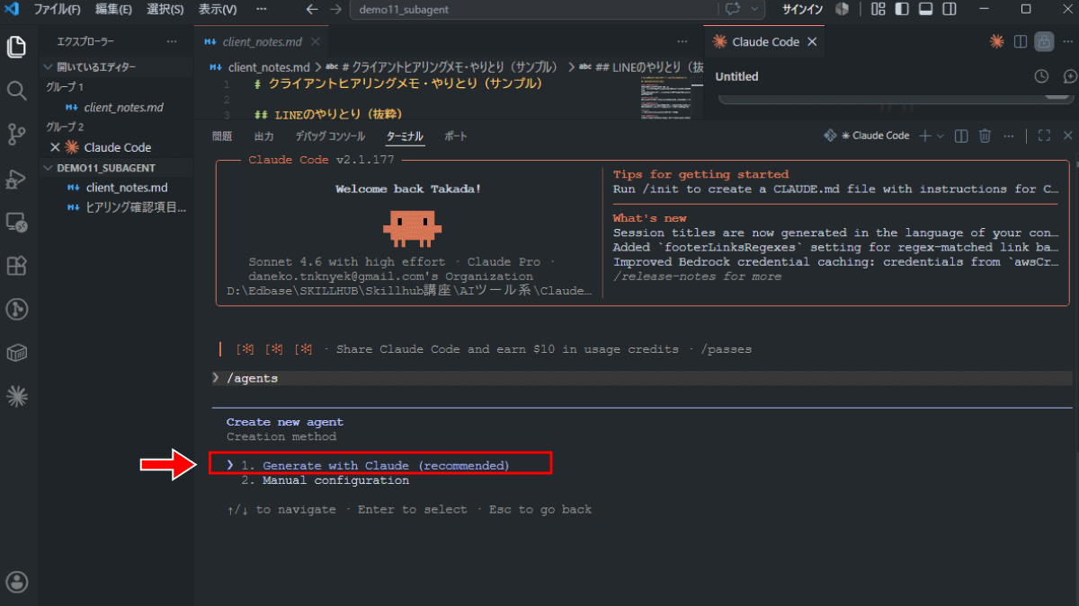
Task: Navigate forward with the right arrow
Action: pyautogui.click(x=335, y=9)
